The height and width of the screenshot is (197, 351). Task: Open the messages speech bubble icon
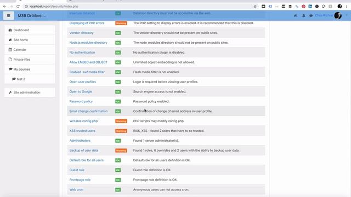311,16
